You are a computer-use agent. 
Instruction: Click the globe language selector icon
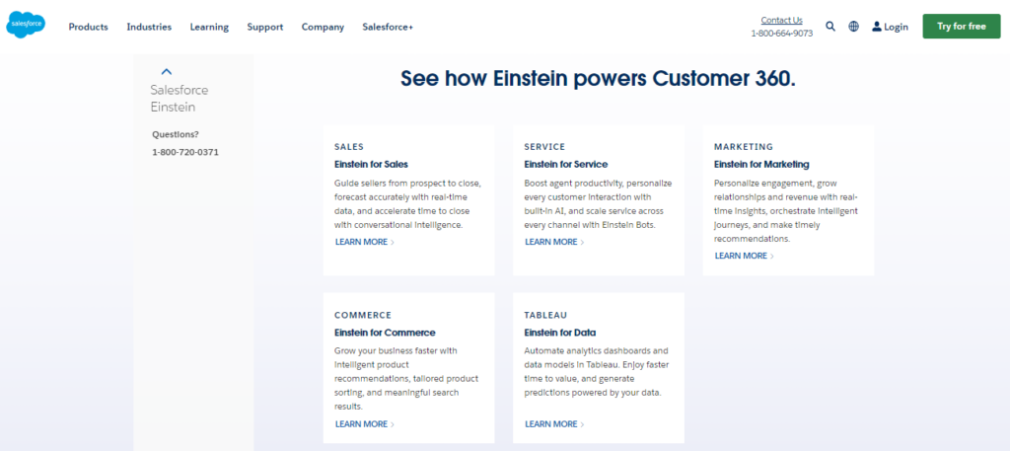pyautogui.click(x=854, y=27)
